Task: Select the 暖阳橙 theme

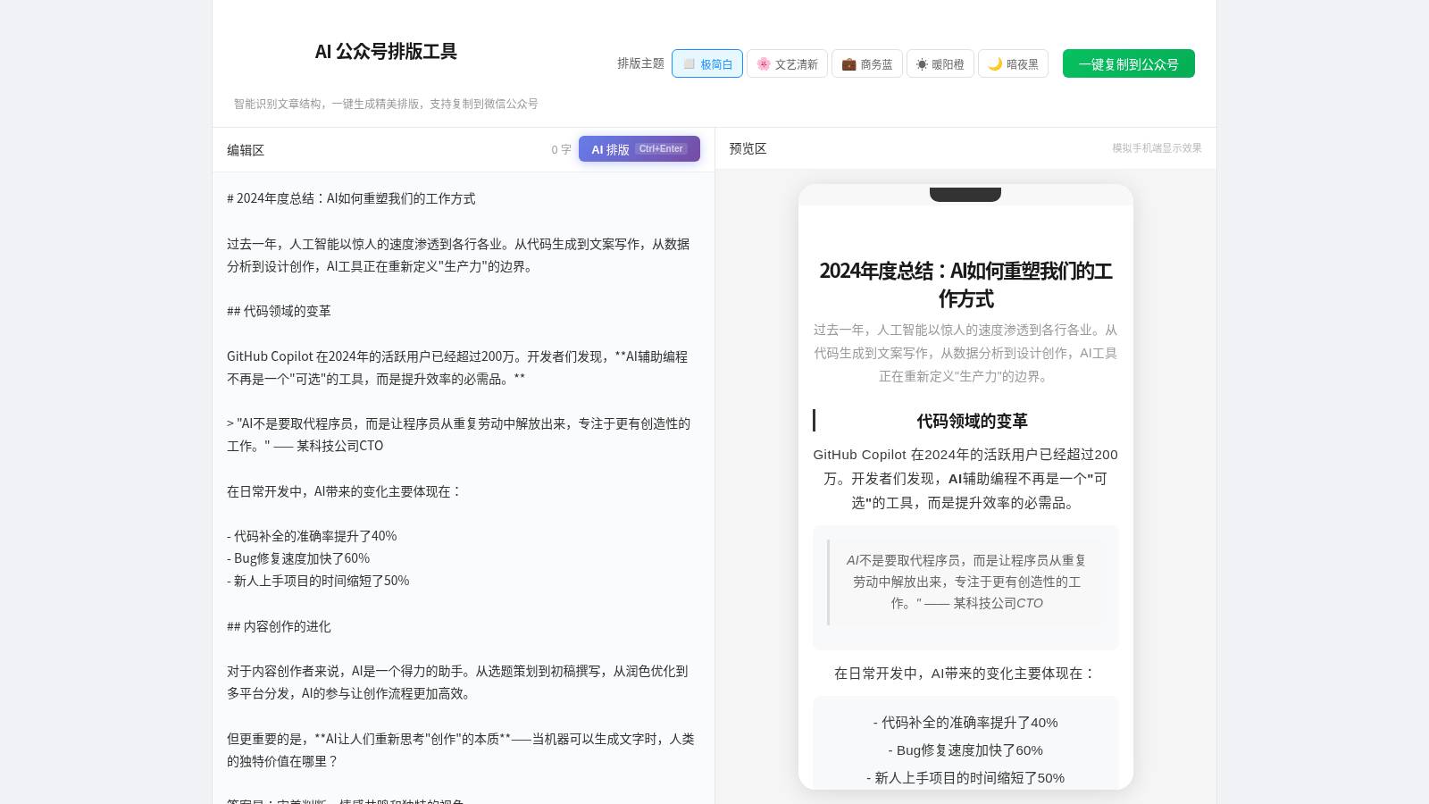Action: [x=940, y=63]
